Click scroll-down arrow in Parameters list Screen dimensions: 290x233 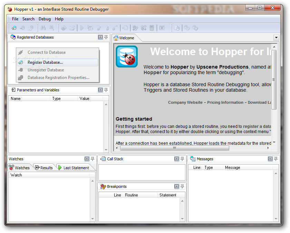(106, 150)
